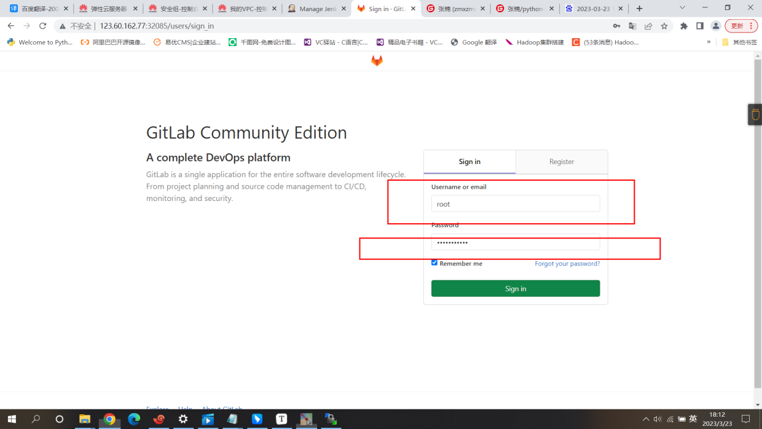Image resolution: width=762 pixels, height=429 pixels.
Task: Open Chrome extensions puzzle icon
Action: [684, 26]
